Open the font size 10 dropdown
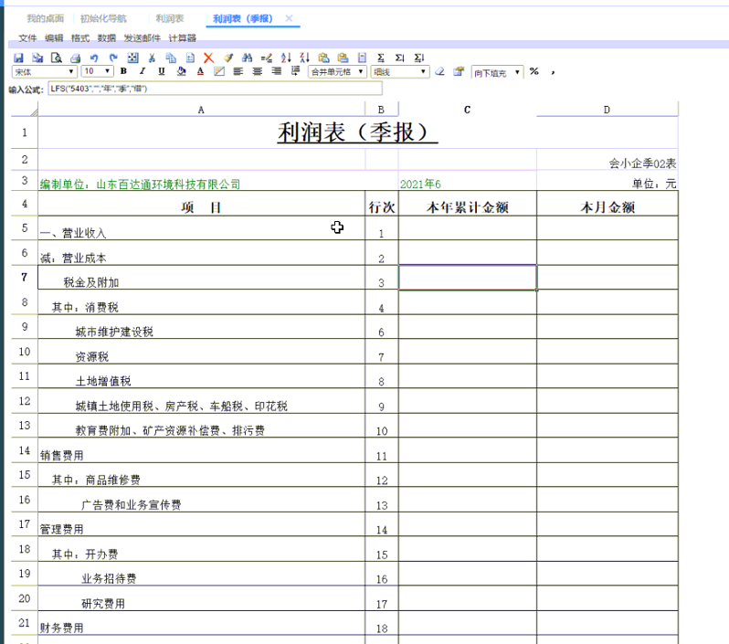 pos(97,71)
